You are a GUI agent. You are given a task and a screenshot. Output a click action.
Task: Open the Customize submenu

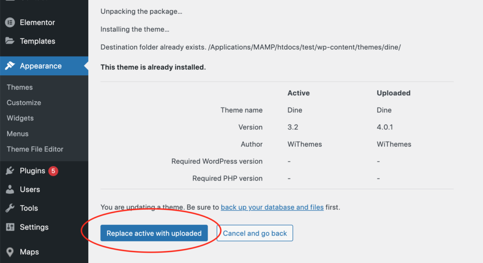coord(24,103)
